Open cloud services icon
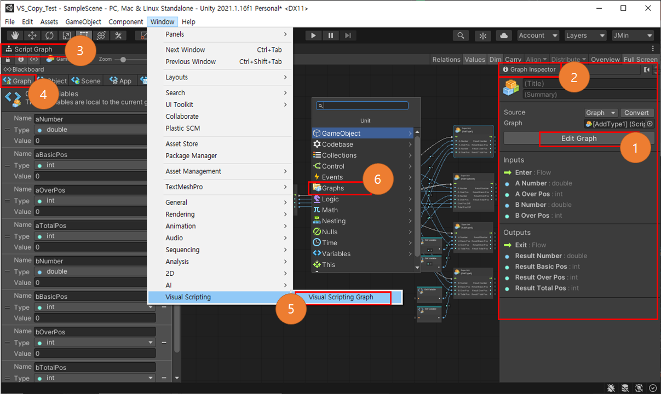661x394 pixels. (x=504, y=36)
